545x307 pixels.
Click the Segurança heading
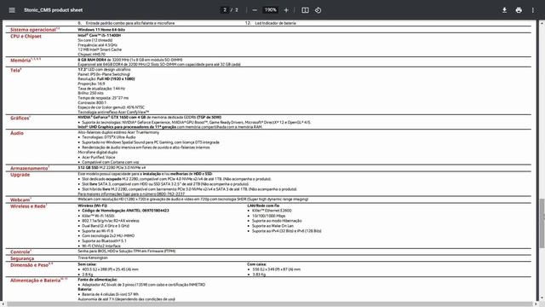(x=22, y=258)
